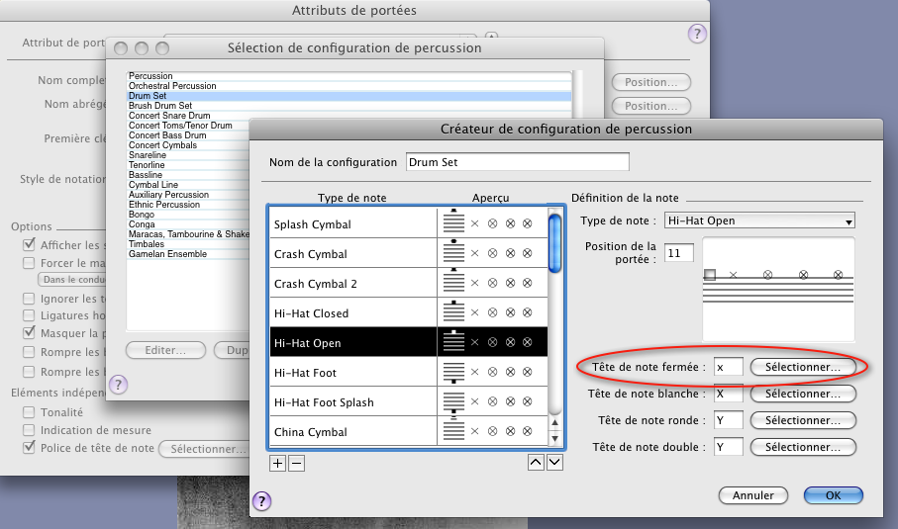Move note type down with arrow button
Image resolution: width=898 pixels, height=529 pixels.
554,462
